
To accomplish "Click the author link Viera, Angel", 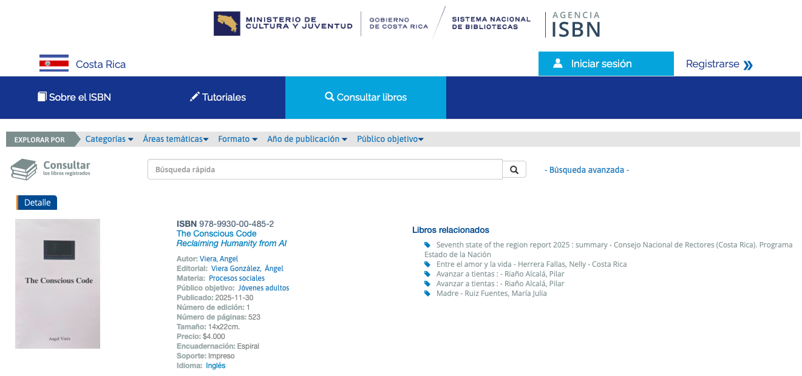I will coord(219,259).
